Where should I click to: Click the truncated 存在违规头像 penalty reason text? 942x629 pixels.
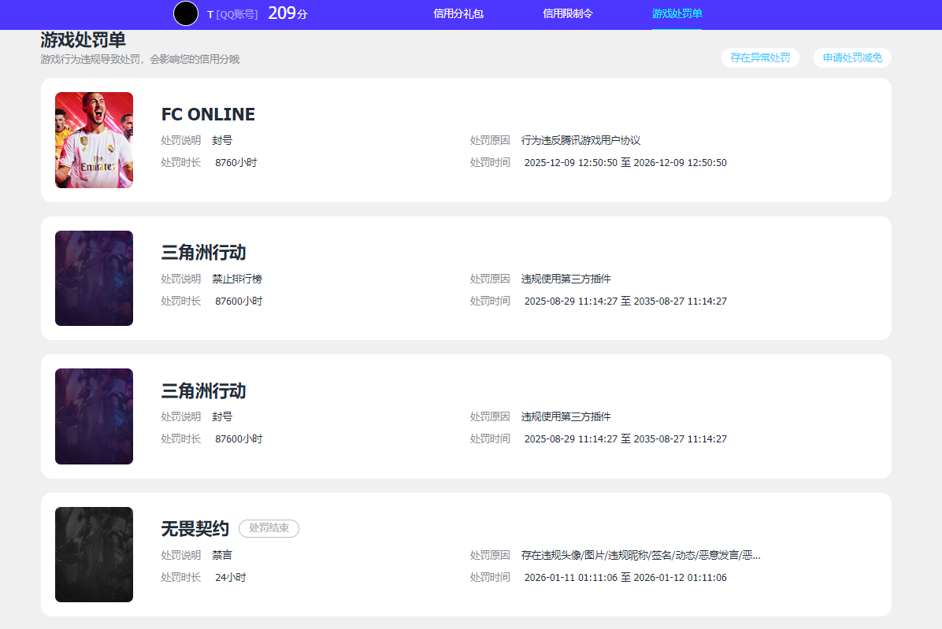tap(640, 555)
